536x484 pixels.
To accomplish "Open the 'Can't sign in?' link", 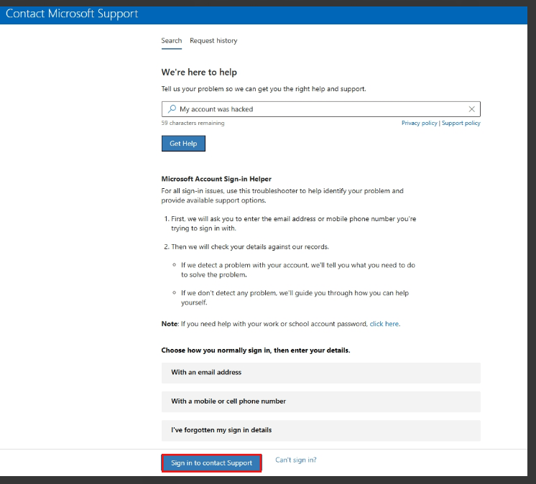I will click(x=296, y=460).
